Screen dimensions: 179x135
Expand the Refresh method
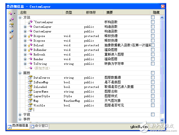pos(25,55)
